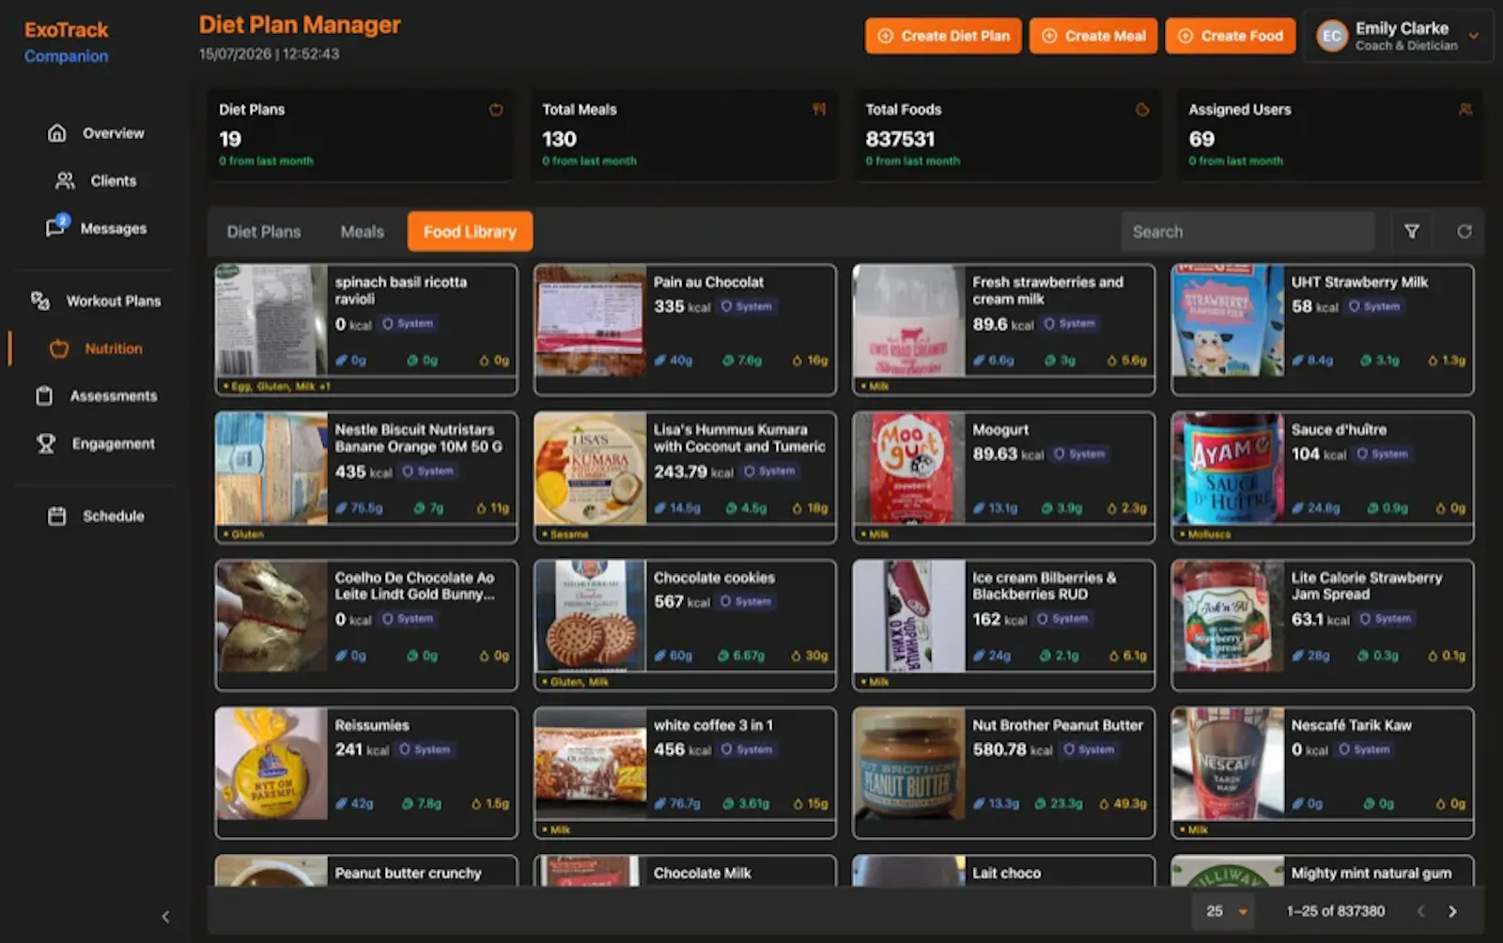Open the Clients section
Screen dimensions: 1503x943
pyautogui.click(x=96, y=180)
